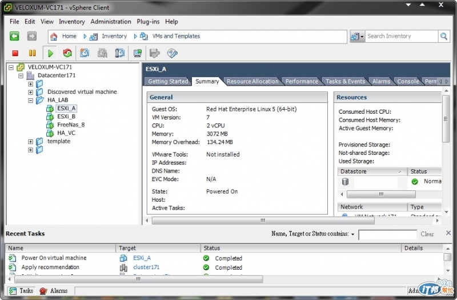Click the Tasks button in status bar
The image size is (457, 300).
[x=21, y=291]
